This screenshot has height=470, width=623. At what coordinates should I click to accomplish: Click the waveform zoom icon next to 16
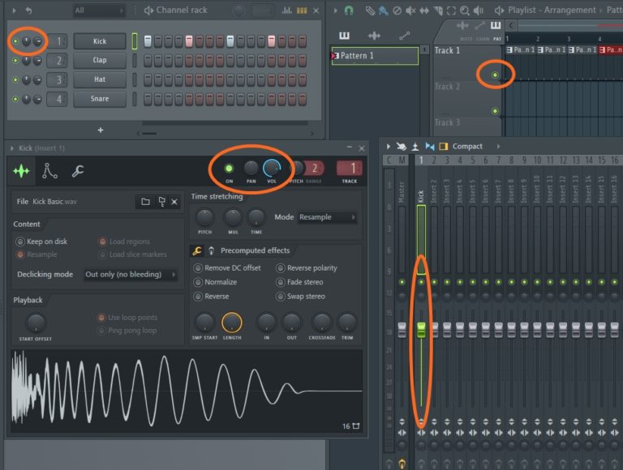(x=356, y=426)
